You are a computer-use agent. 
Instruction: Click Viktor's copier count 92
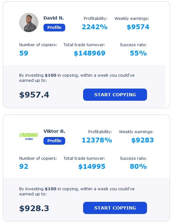(24, 167)
